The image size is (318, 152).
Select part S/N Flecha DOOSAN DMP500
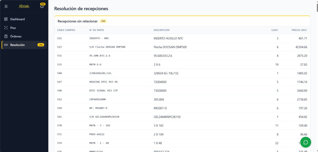[107, 47]
